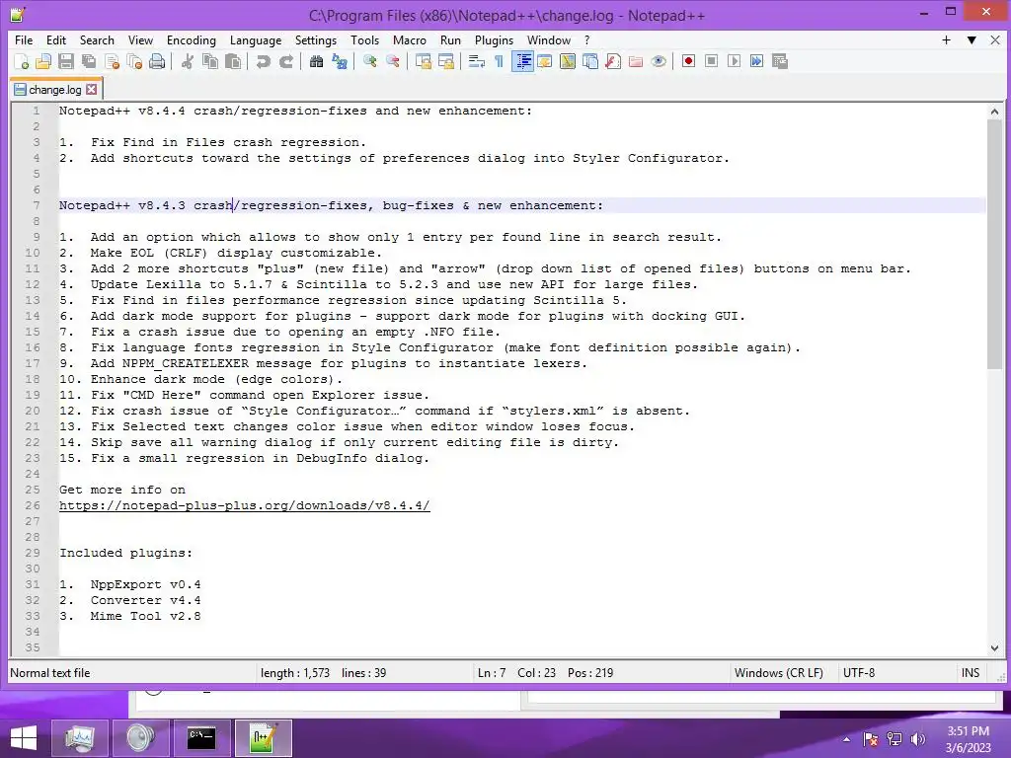
Task: Click the macro Playback icon
Action: pos(734,61)
